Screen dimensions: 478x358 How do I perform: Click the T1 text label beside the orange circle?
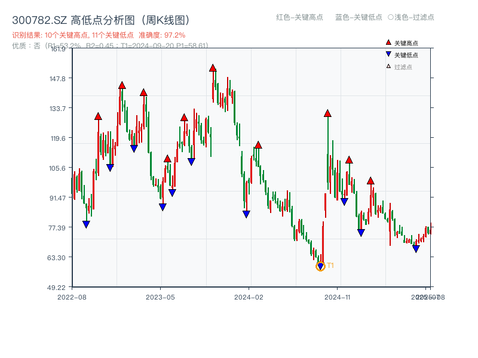330,265
